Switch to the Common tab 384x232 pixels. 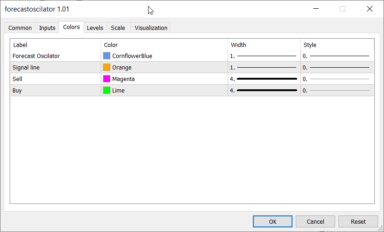click(x=20, y=28)
